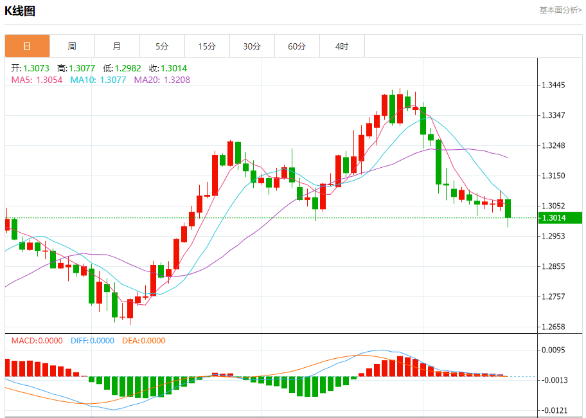Click the close price 收:1.3014
586x418 pixels.
pyautogui.click(x=168, y=68)
